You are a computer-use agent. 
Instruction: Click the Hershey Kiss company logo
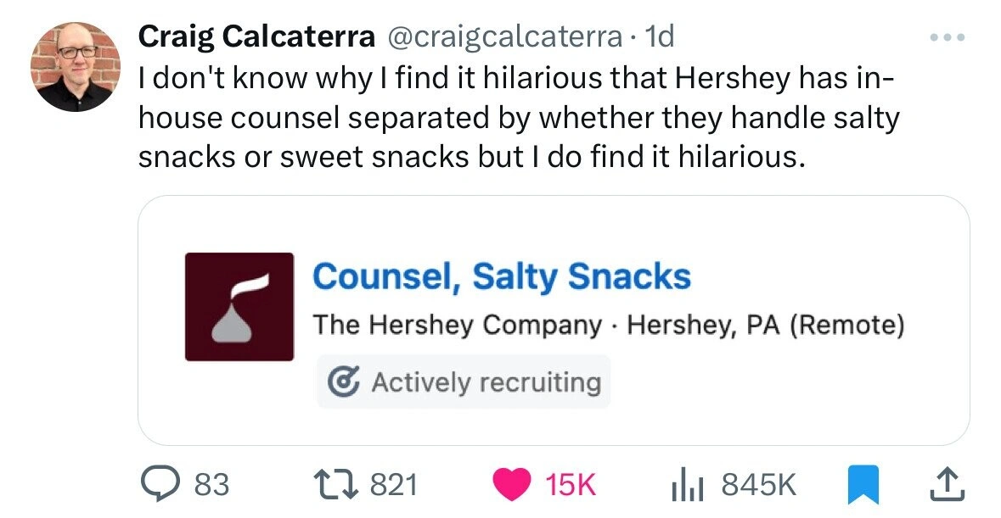(239, 307)
